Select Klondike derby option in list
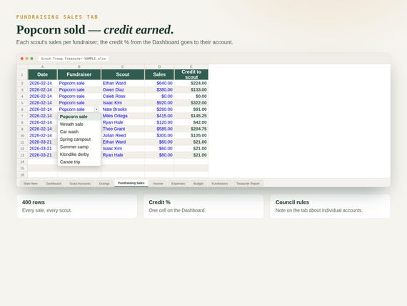The width and height of the screenshot is (407, 306). coord(79,154)
